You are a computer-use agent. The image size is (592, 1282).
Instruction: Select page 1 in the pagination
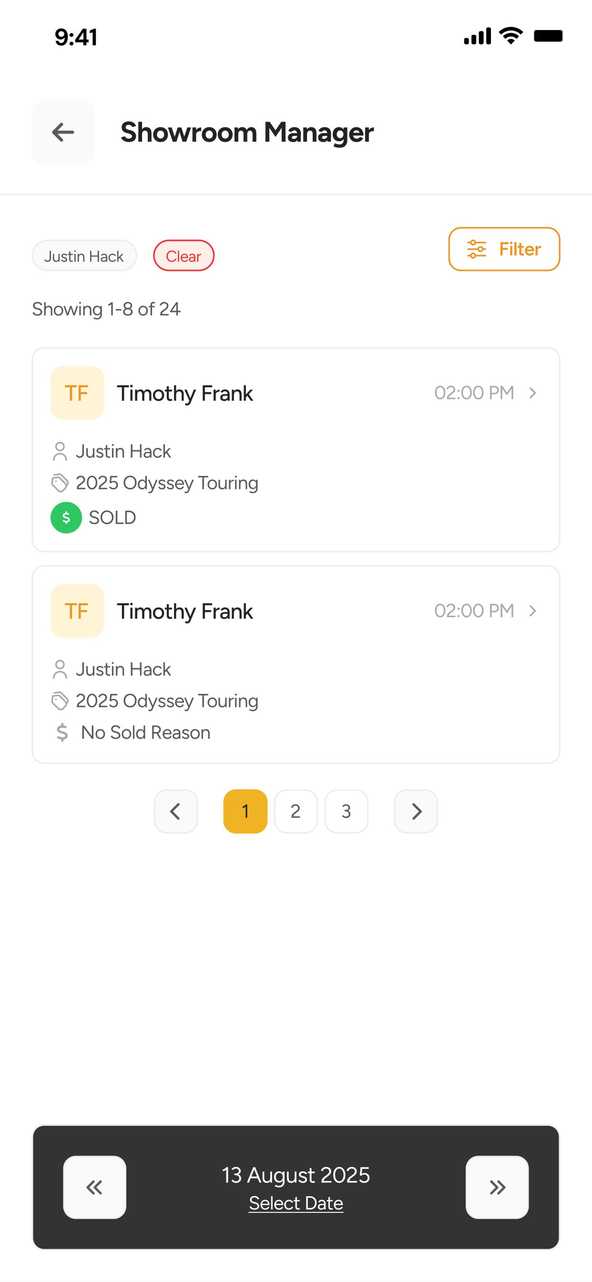click(x=245, y=811)
